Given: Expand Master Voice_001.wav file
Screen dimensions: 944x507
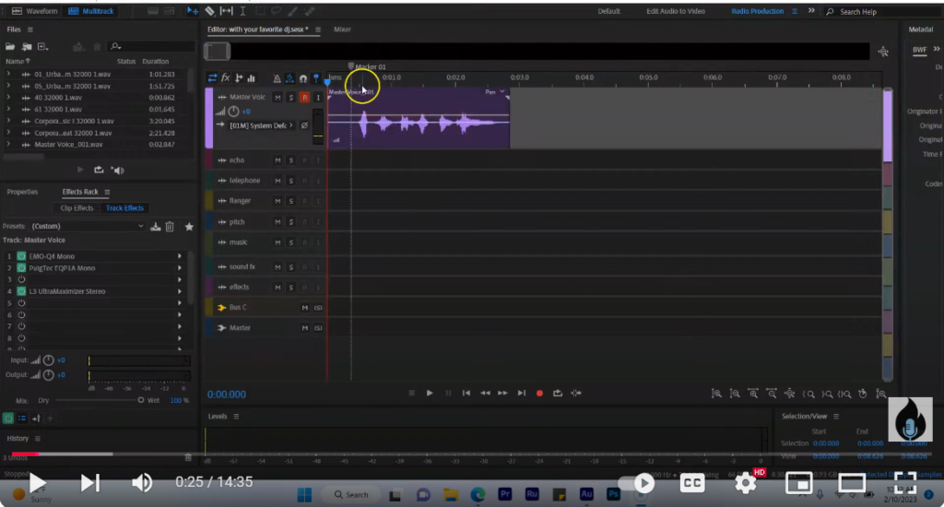Looking at the screenshot, I should coord(8,145).
